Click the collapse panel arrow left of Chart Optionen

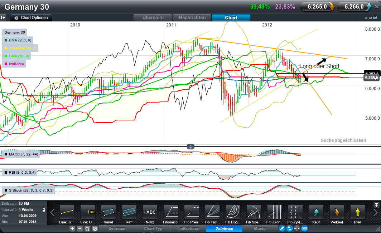(x=3, y=18)
